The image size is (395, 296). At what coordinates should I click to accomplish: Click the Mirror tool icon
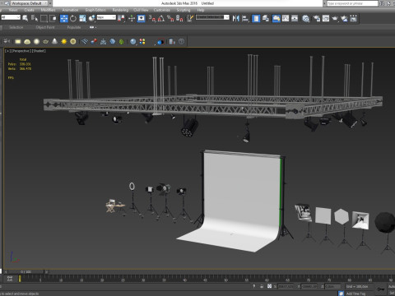pyautogui.click(x=236, y=18)
